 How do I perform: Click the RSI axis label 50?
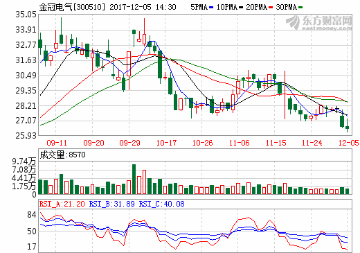click(x=32, y=232)
